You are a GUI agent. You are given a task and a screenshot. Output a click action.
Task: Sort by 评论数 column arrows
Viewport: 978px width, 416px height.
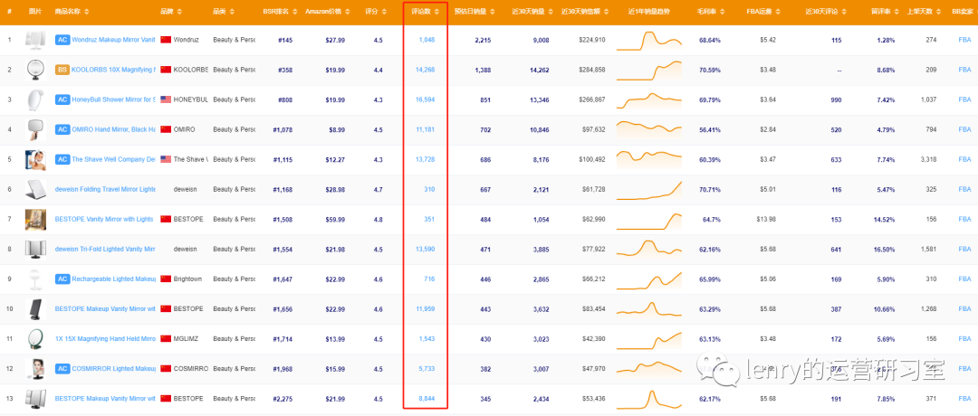point(436,12)
